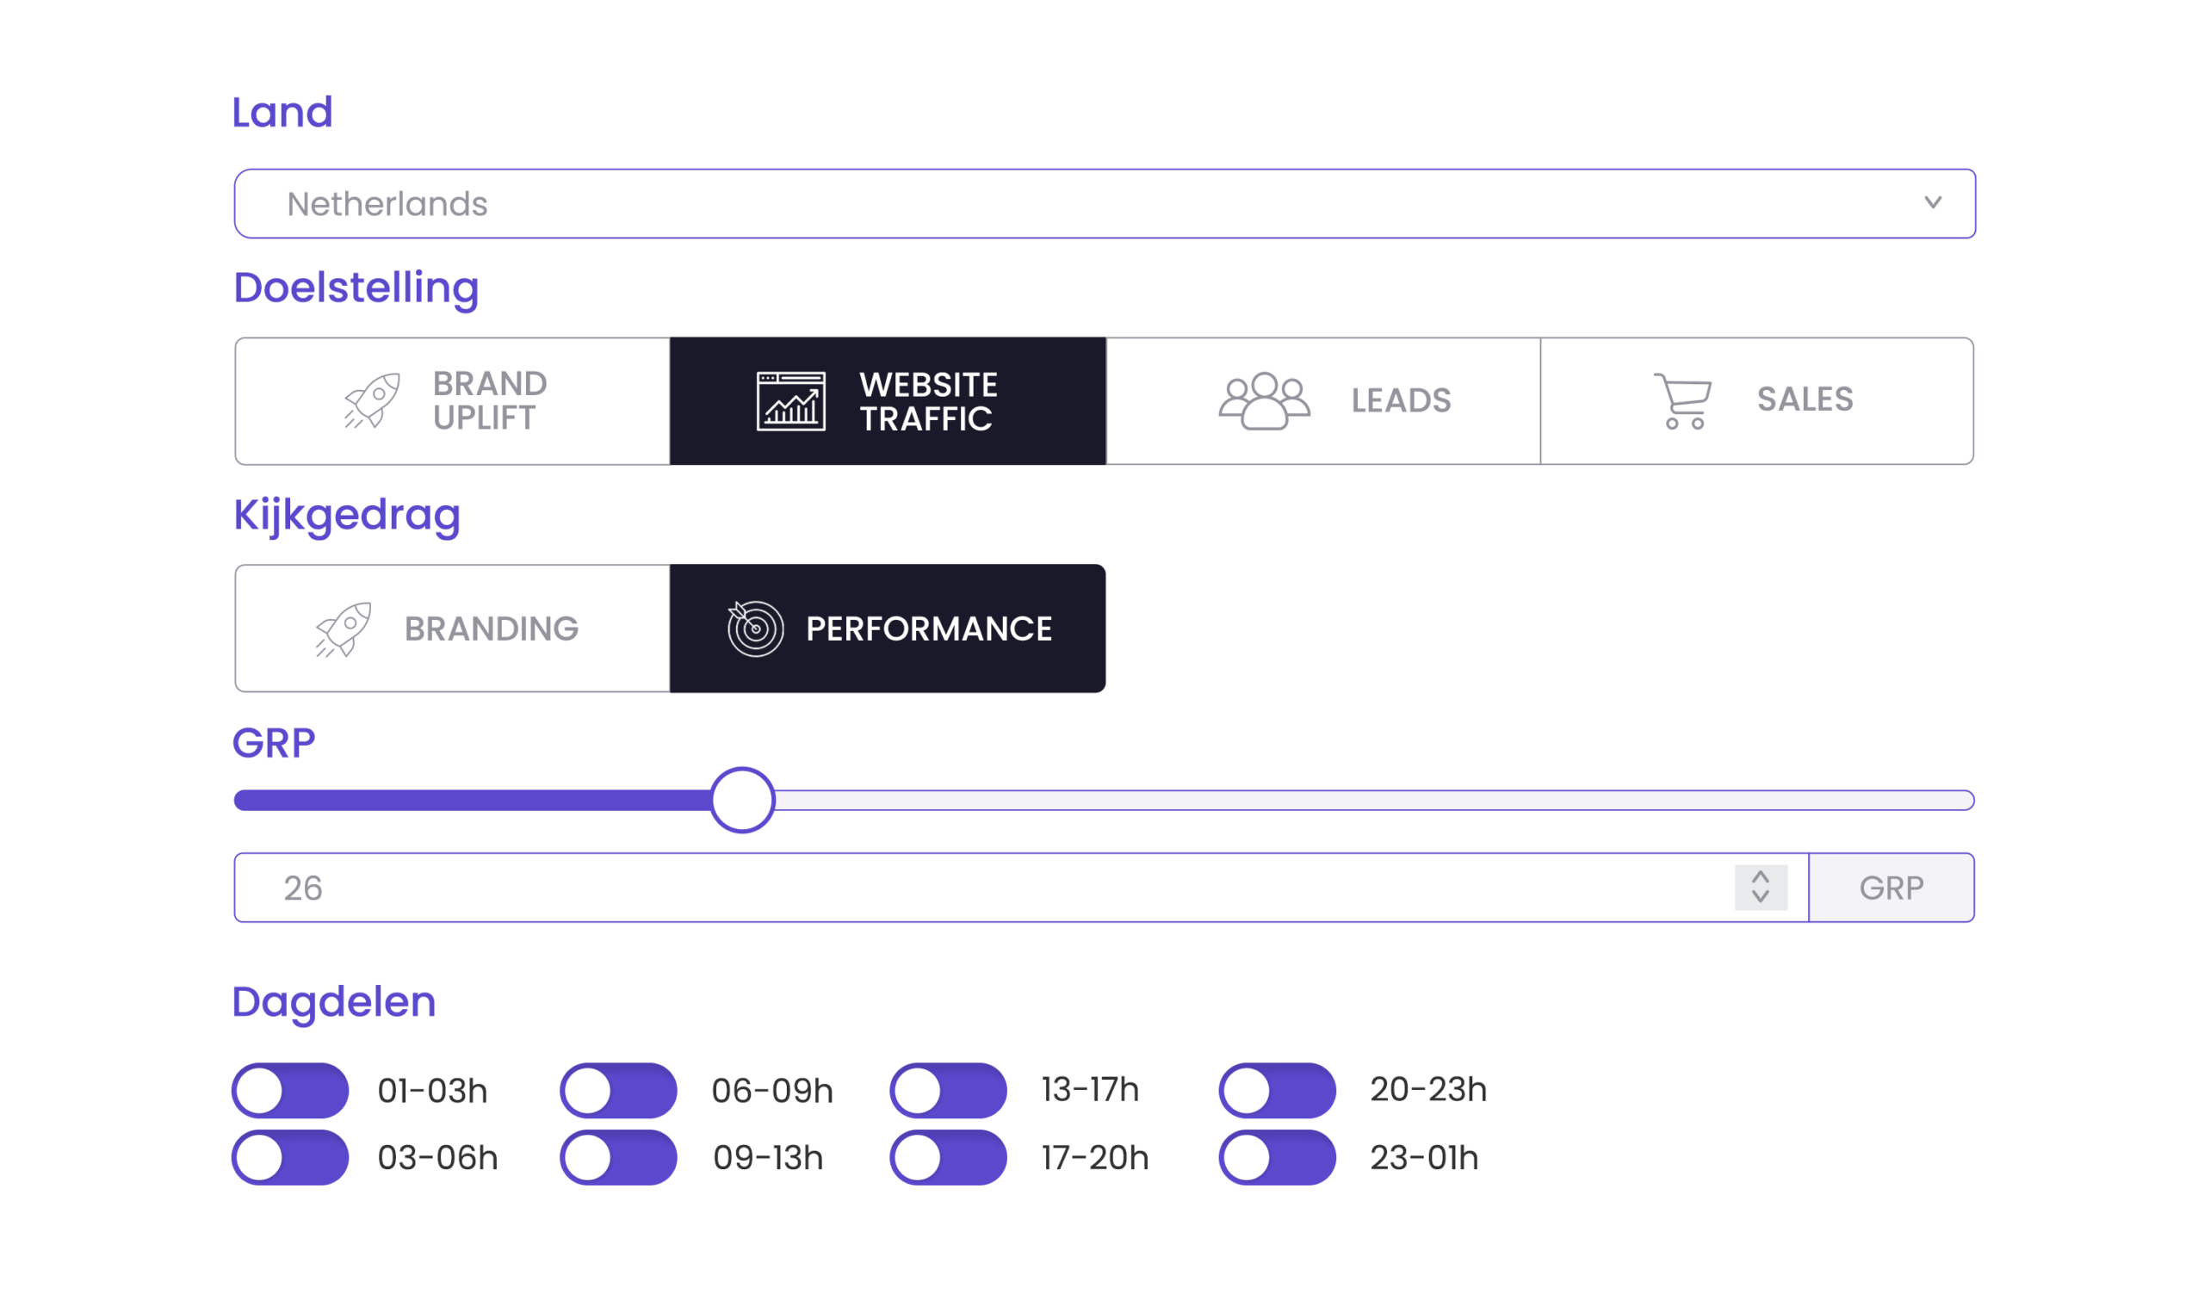
Task: Click the GRP number stepper arrows
Action: click(1760, 888)
